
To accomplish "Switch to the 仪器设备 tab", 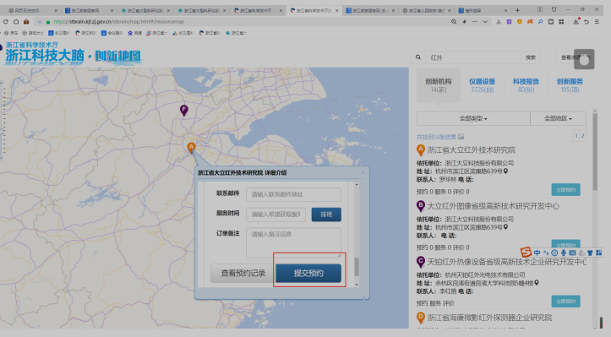I will point(482,85).
